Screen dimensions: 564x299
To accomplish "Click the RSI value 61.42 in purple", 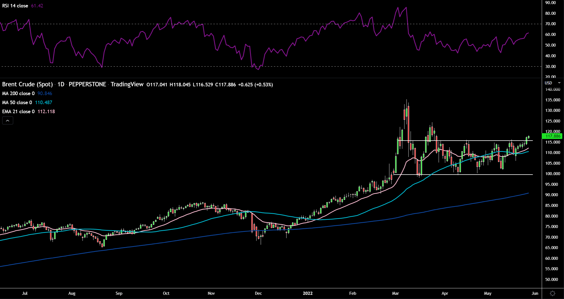I will click(37, 6).
